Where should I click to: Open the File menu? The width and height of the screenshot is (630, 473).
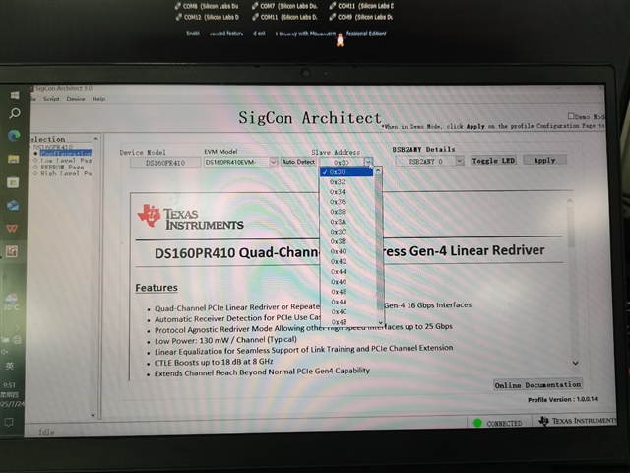click(33, 99)
